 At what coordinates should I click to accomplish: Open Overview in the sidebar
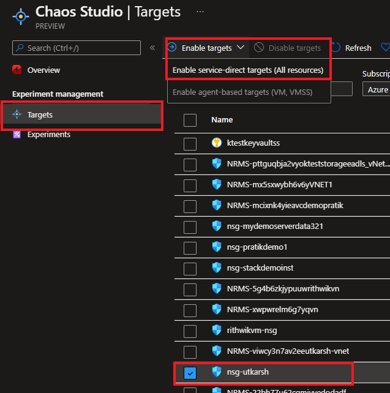click(43, 70)
